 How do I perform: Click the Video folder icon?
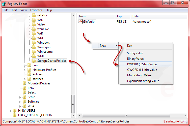[34, 24]
